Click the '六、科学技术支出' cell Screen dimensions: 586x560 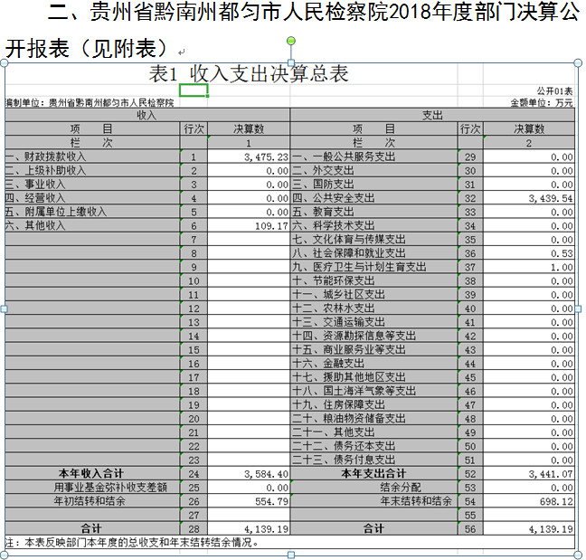coord(373,226)
